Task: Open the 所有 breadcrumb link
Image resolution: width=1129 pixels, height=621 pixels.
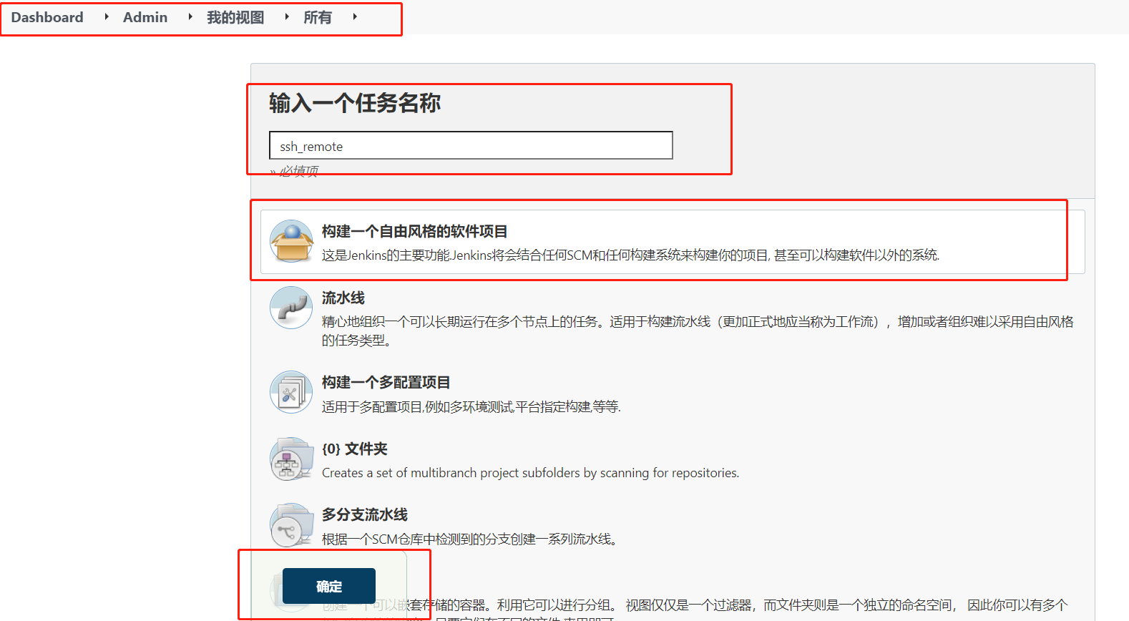Action: [318, 17]
